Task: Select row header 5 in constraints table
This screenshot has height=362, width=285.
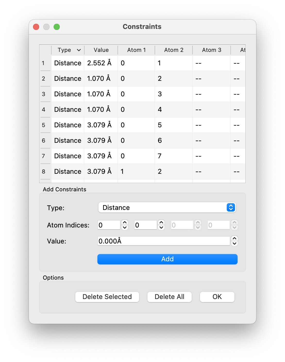Action: (x=45, y=125)
